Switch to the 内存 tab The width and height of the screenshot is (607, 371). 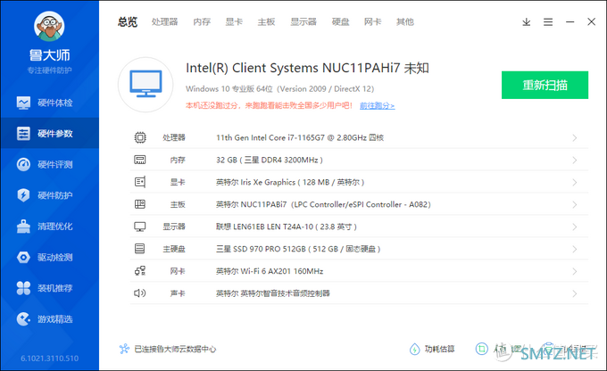[202, 22]
